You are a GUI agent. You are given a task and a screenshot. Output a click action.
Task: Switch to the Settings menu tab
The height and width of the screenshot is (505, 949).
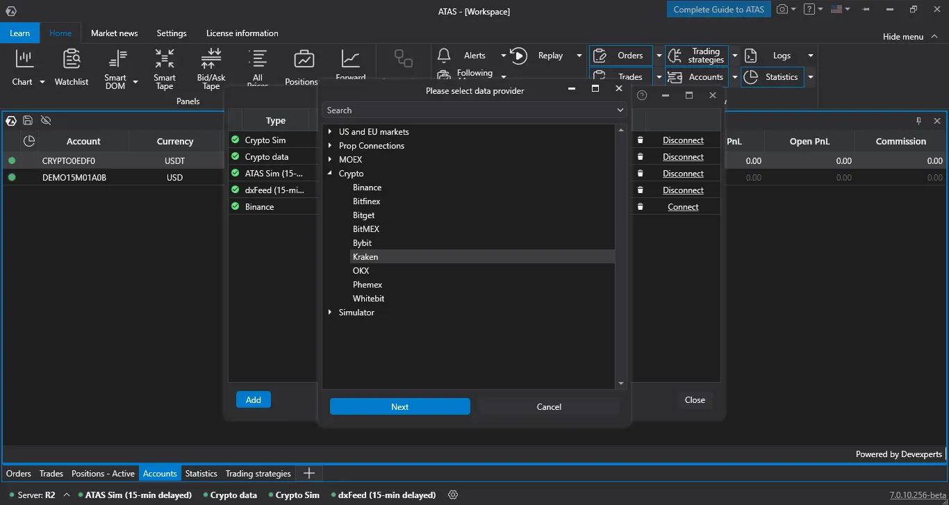(x=172, y=33)
